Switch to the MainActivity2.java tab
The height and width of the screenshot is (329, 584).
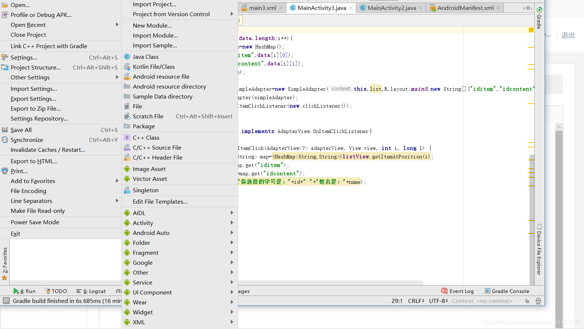391,8
